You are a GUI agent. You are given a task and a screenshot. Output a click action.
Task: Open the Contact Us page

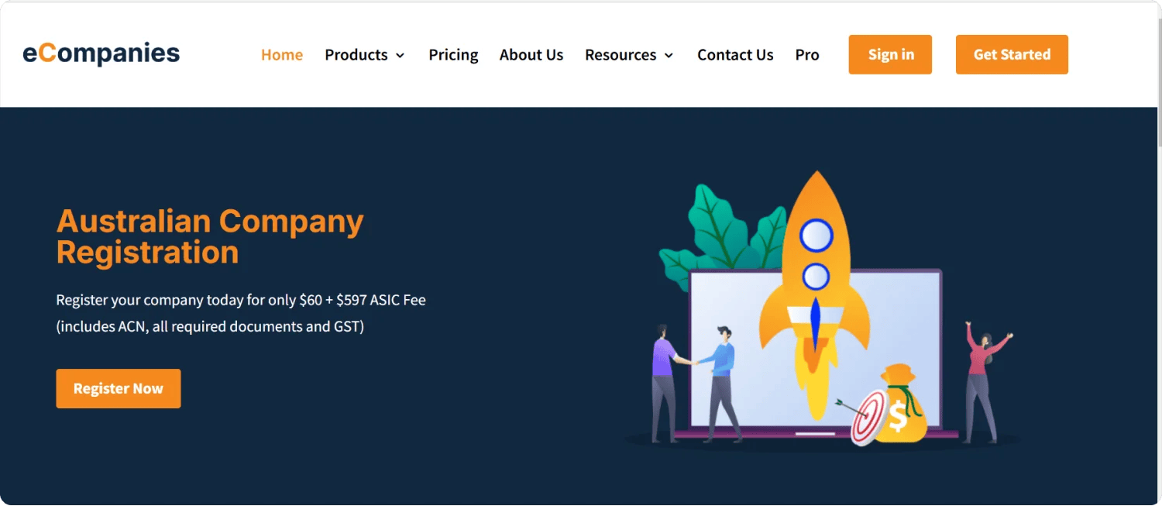(x=735, y=55)
